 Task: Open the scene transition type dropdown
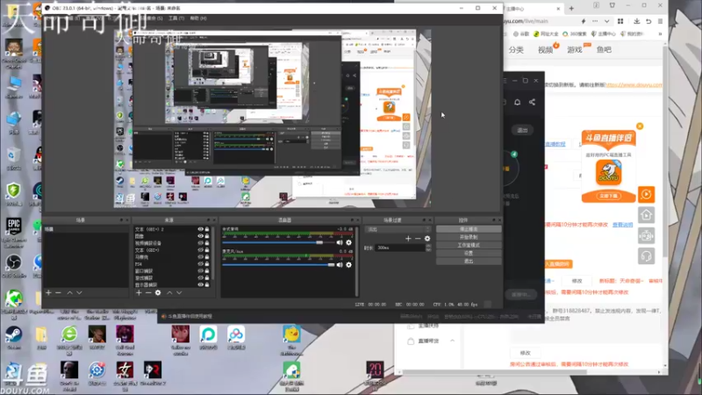tap(398, 229)
